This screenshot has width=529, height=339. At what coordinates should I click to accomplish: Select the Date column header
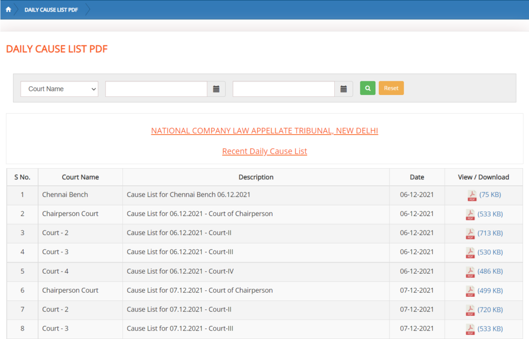pyautogui.click(x=417, y=177)
